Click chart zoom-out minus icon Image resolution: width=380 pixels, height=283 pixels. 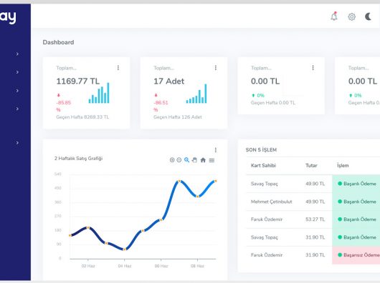pyautogui.click(x=179, y=160)
